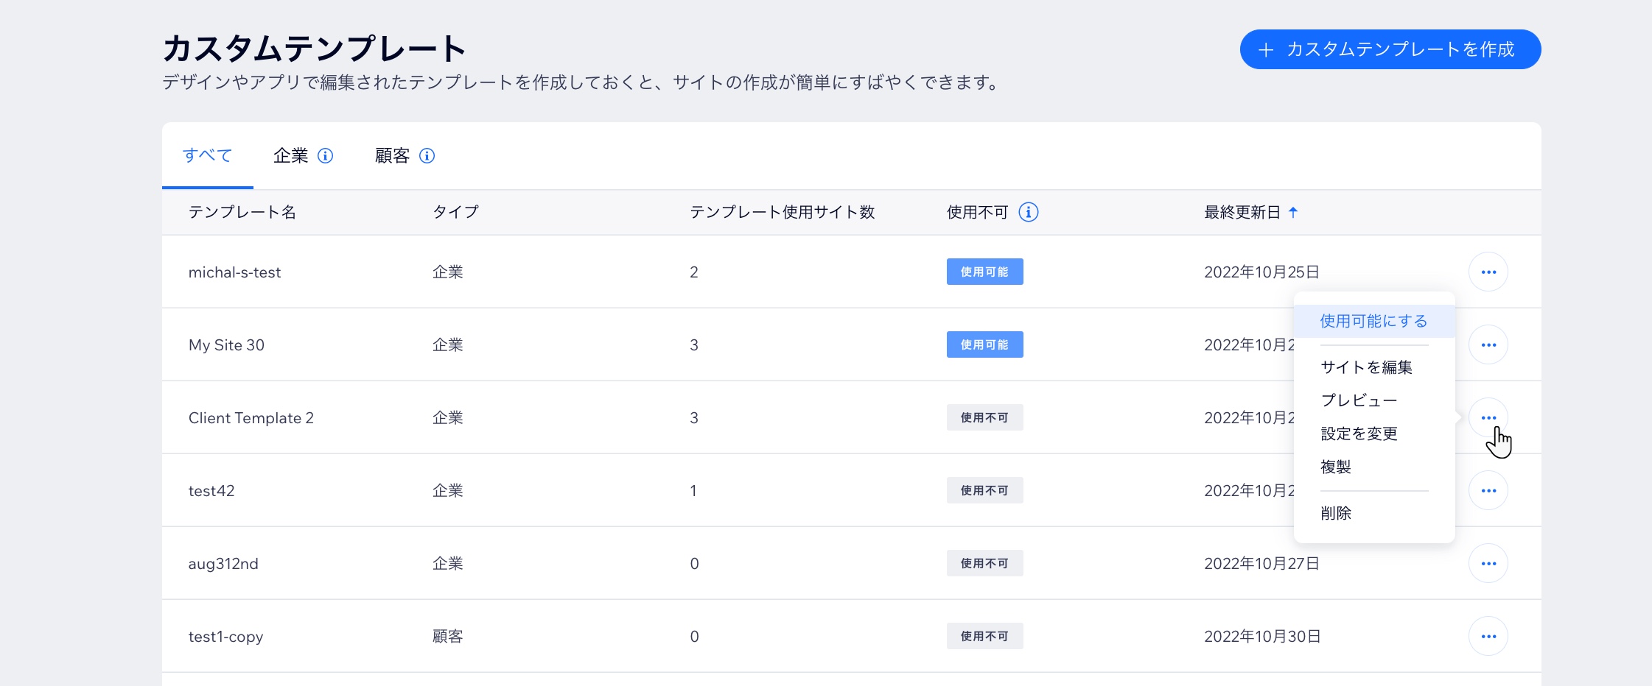
Task: Click 最終更新日 column header to sort
Action: [1242, 213]
